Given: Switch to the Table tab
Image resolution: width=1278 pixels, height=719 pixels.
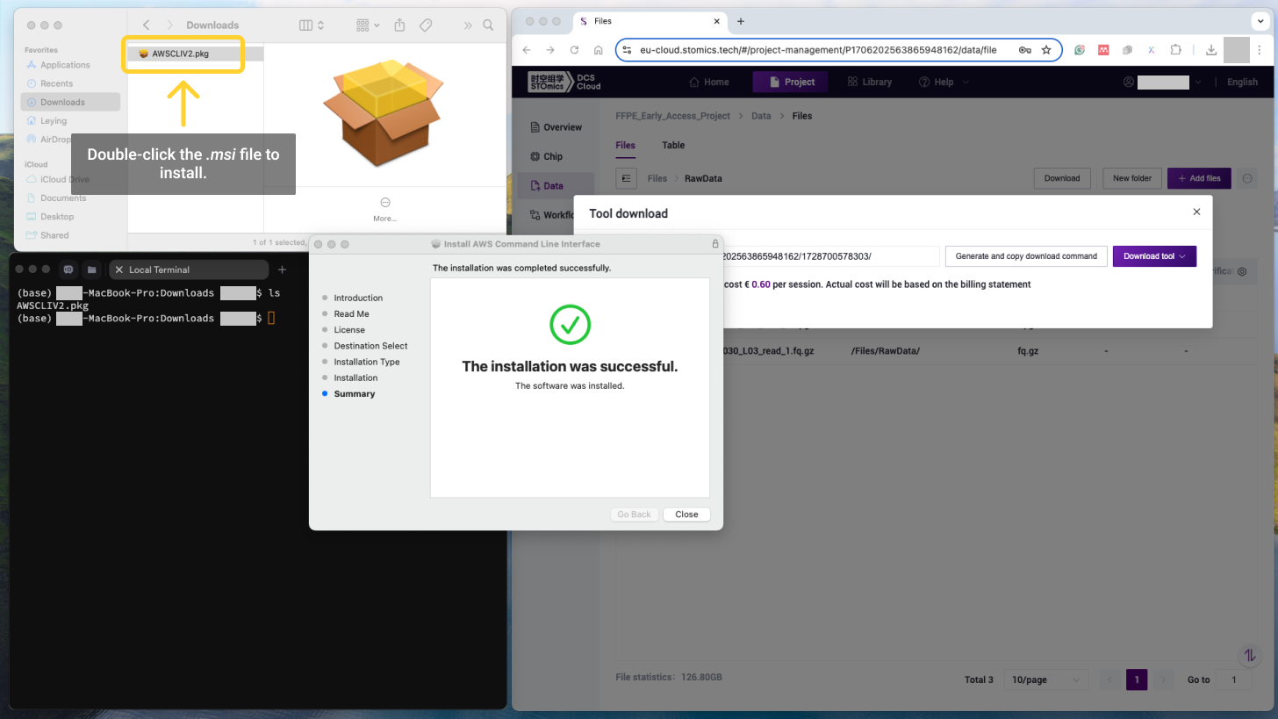Looking at the screenshot, I should (x=672, y=146).
